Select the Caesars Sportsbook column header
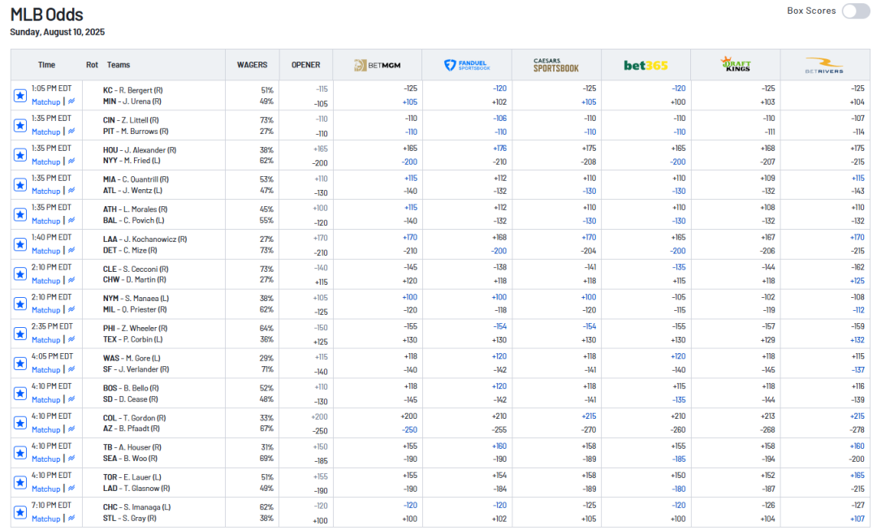The image size is (877, 530). point(556,65)
